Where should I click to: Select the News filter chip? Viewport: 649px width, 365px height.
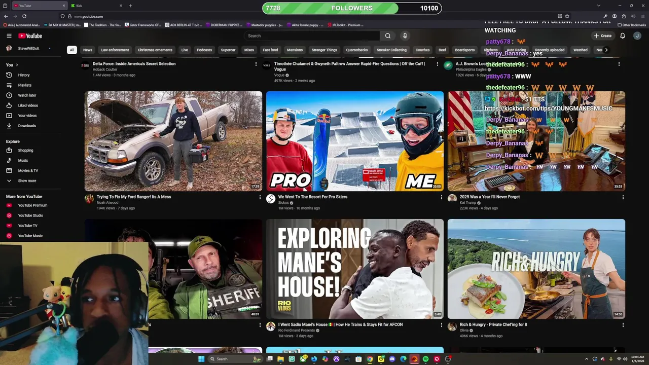click(x=88, y=50)
